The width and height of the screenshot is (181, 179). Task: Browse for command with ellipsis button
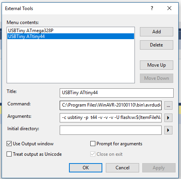tap(168, 105)
